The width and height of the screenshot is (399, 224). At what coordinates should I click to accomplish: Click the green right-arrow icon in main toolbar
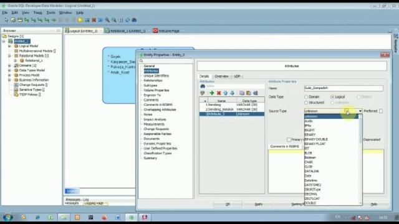click(54, 20)
